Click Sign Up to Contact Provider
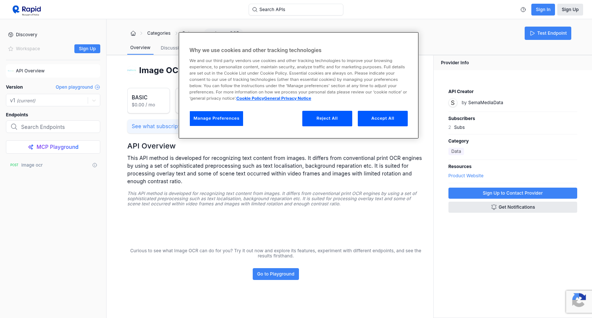592x318 pixels. 513,193
